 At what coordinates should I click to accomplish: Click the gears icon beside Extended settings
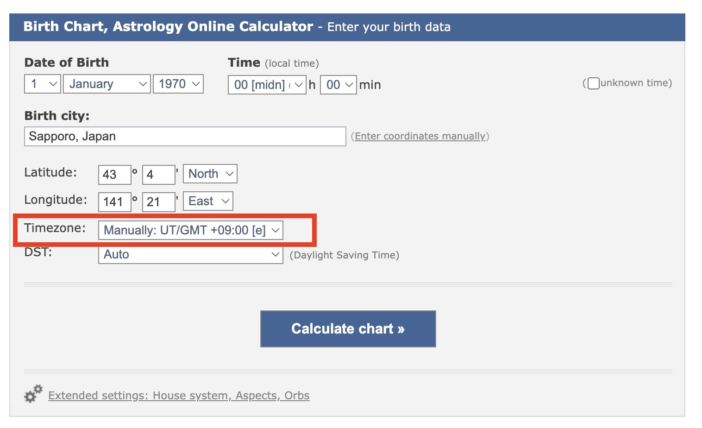coord(33,394)
